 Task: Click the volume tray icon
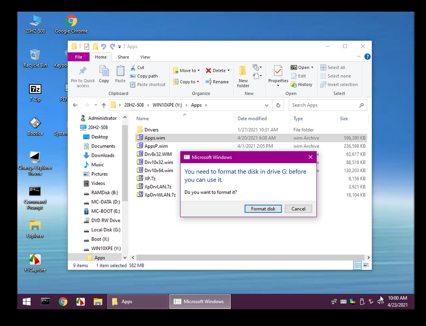[380, 301]
